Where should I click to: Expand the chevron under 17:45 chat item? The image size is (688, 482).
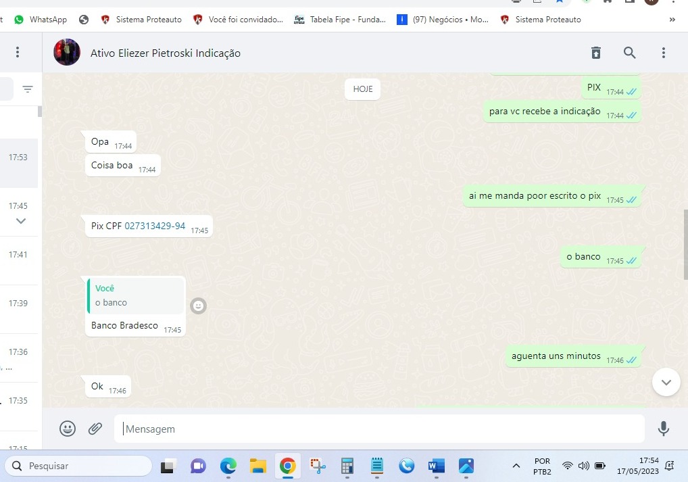coord(21,221)
